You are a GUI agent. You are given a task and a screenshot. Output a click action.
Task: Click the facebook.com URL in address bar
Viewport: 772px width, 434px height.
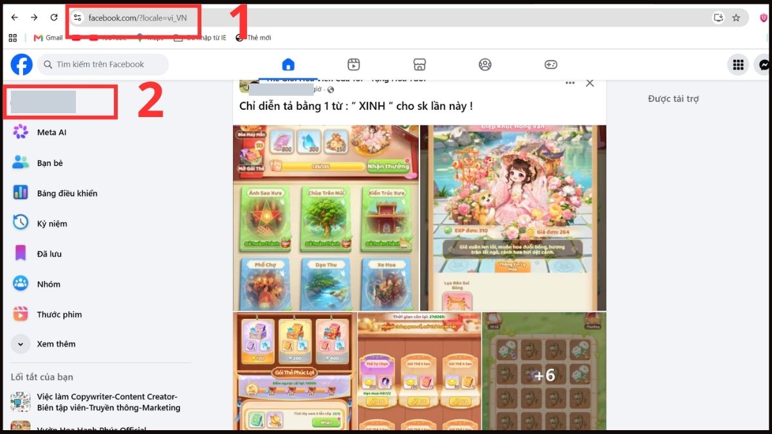tap(138, 17)
